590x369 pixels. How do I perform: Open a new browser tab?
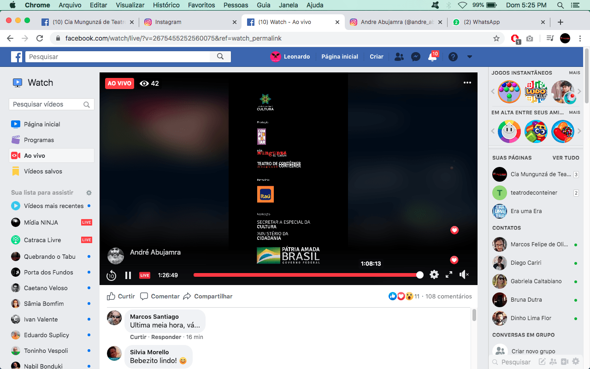(x=560, y=22)
